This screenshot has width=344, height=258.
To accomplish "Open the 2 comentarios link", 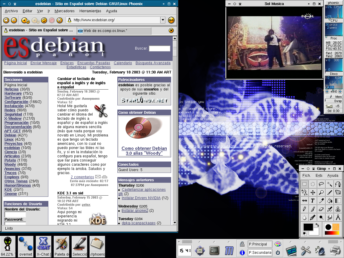I will coord(82,177).
